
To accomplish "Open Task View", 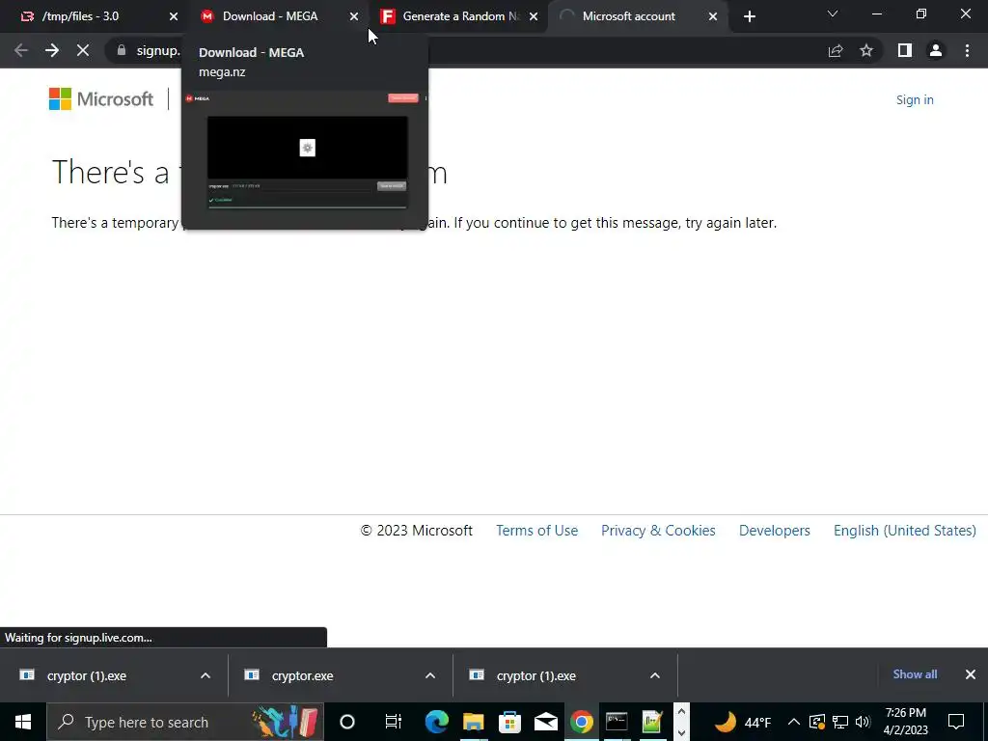I will click(x=393, y=722).
